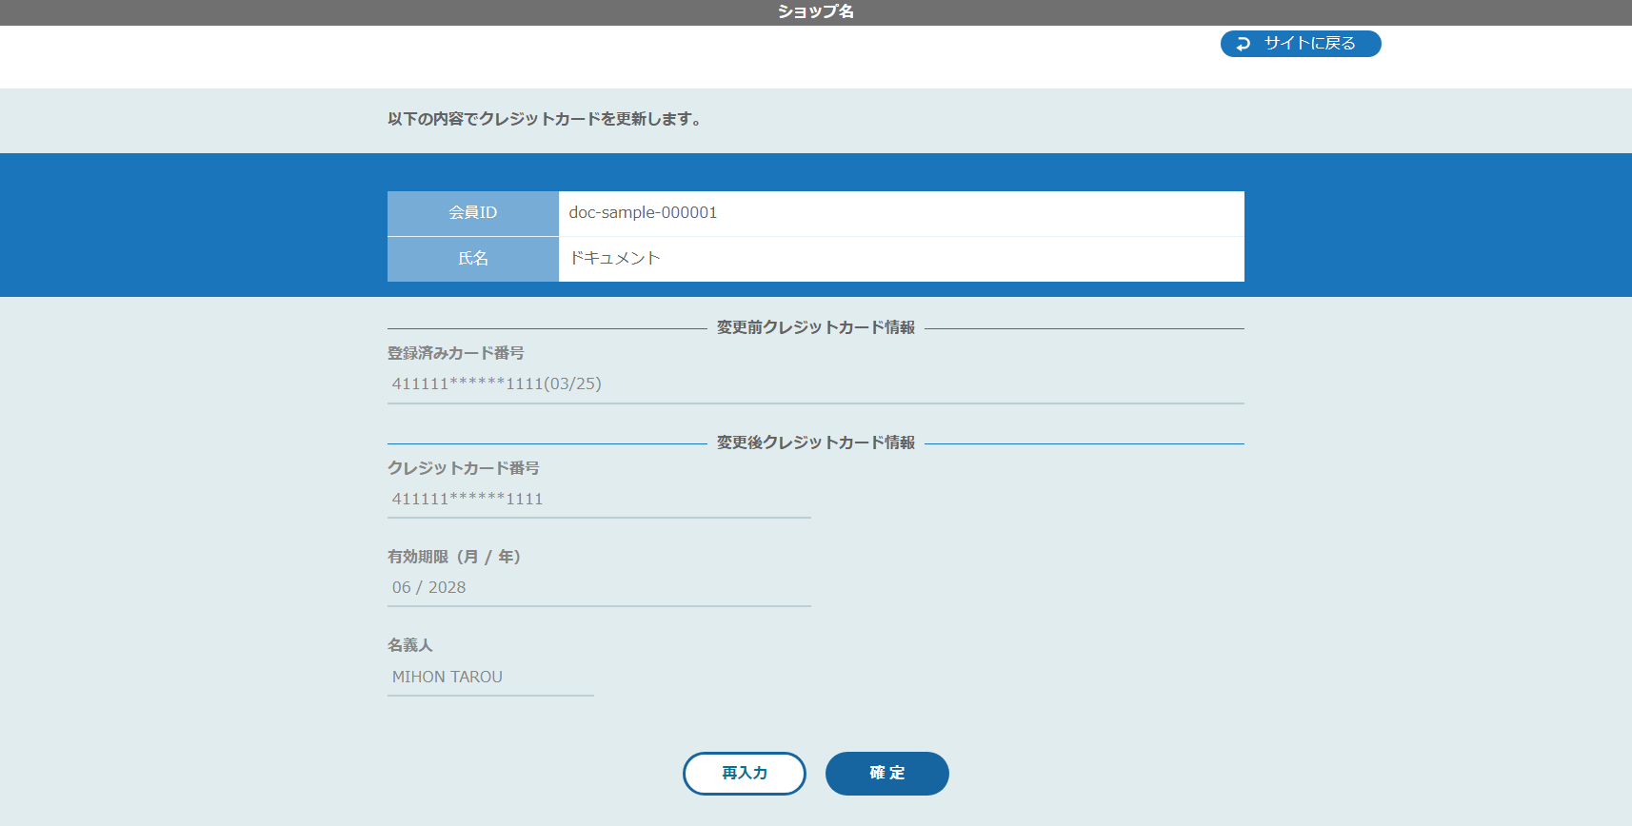Select the 会員ID label cell
1632x826 pixels.
point(472,213)
